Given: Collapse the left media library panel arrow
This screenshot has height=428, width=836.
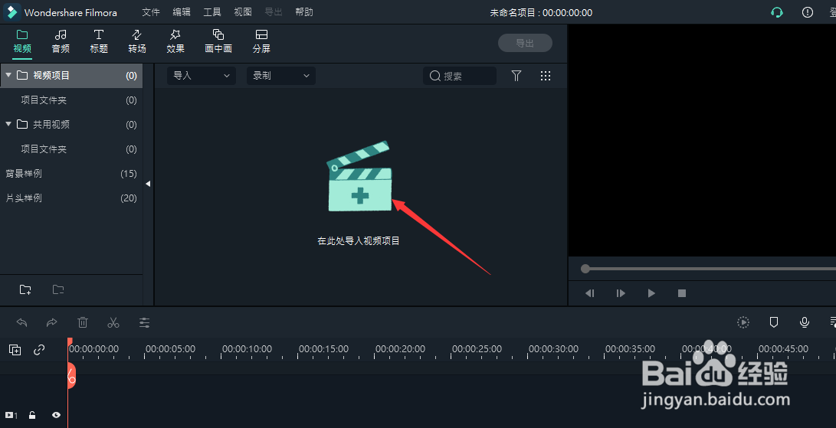Looking at the screenshot, I should click(x=148, y=183).
